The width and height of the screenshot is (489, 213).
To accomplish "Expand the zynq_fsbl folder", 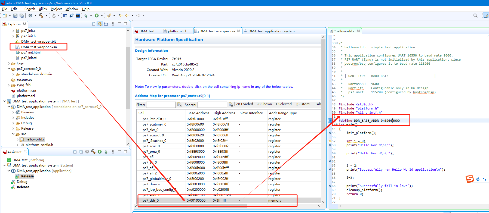I will point(9,85).
